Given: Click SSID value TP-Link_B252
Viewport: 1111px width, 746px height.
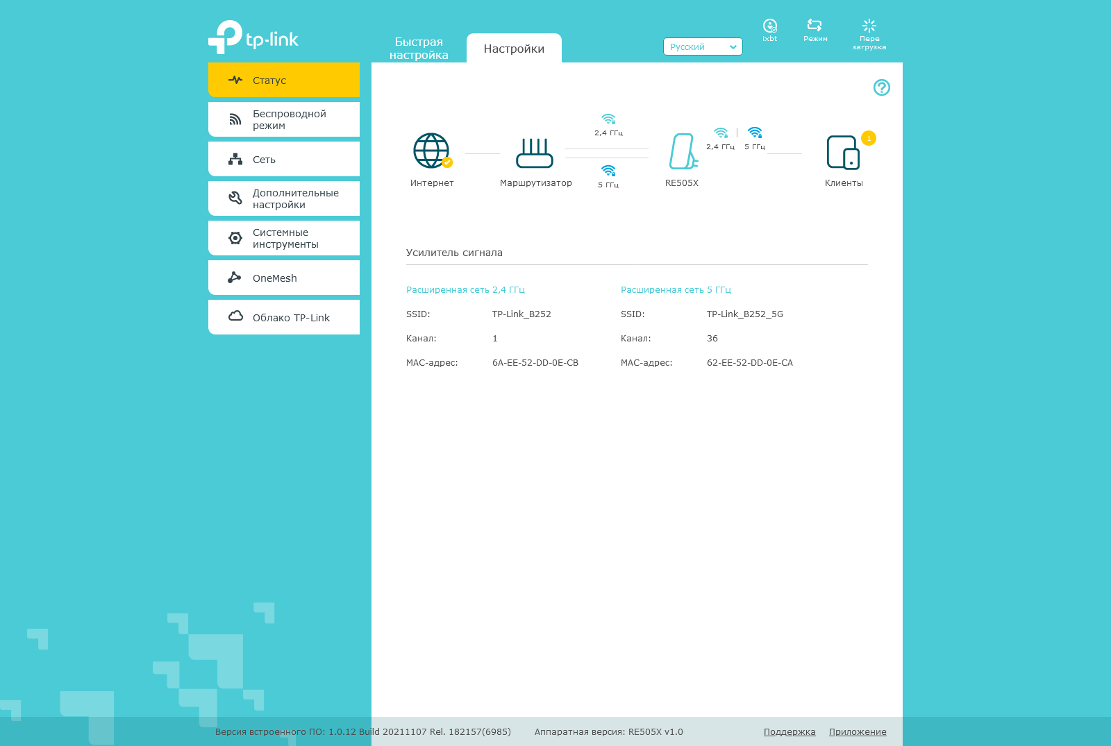Looking at the screenshot, I should point(521,314).
